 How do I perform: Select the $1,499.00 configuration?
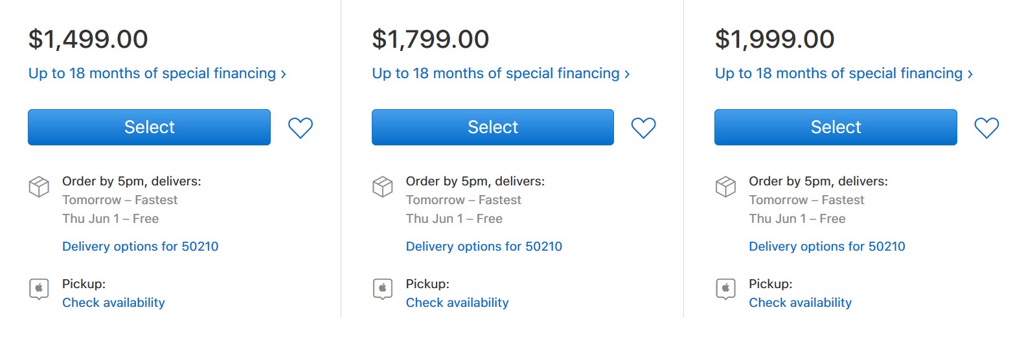(149, 127)
